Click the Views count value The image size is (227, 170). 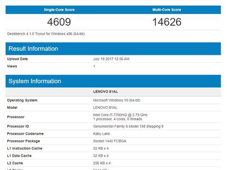click(94, 66)
